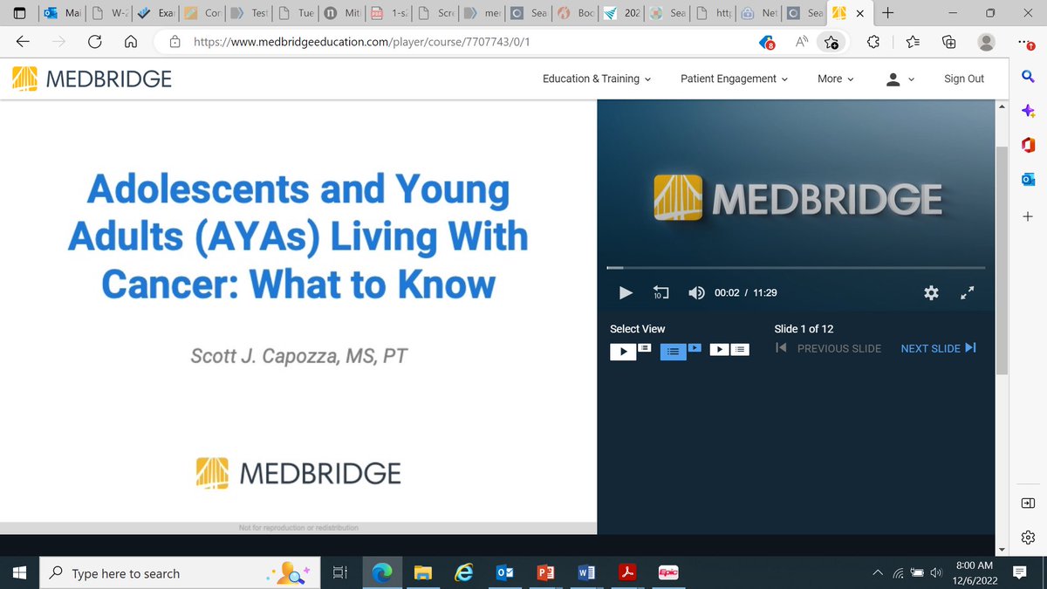
Task: Switch to the 'Exa' tab
Action: (155, 13)
